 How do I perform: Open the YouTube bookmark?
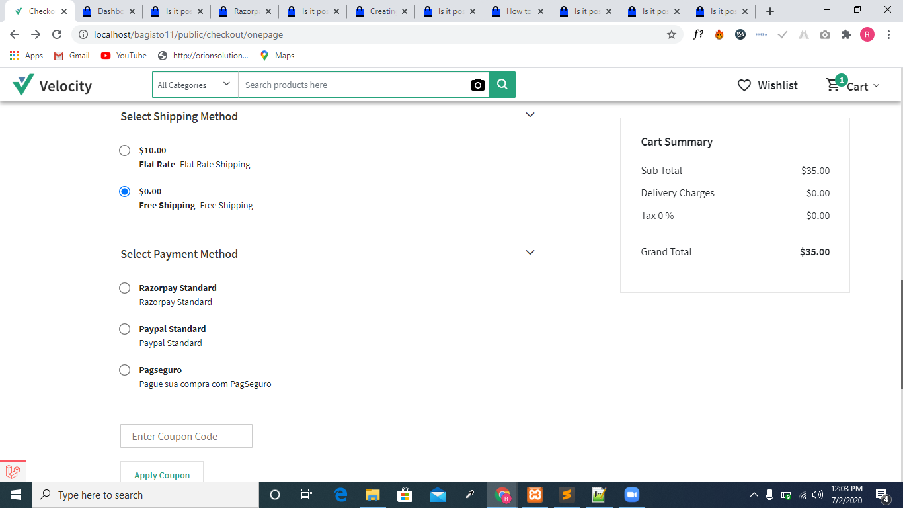coord(124,56)
